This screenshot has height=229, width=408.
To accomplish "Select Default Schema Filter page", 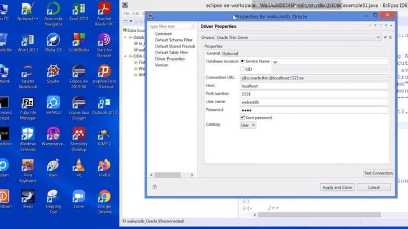I will (174, 40).
